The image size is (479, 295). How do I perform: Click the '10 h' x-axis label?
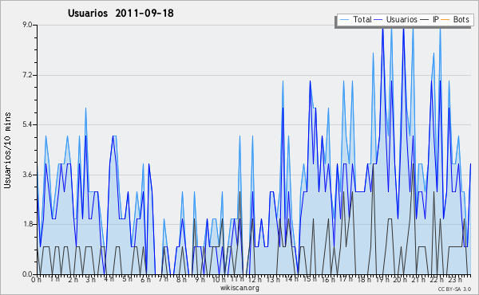coord(219,280)
